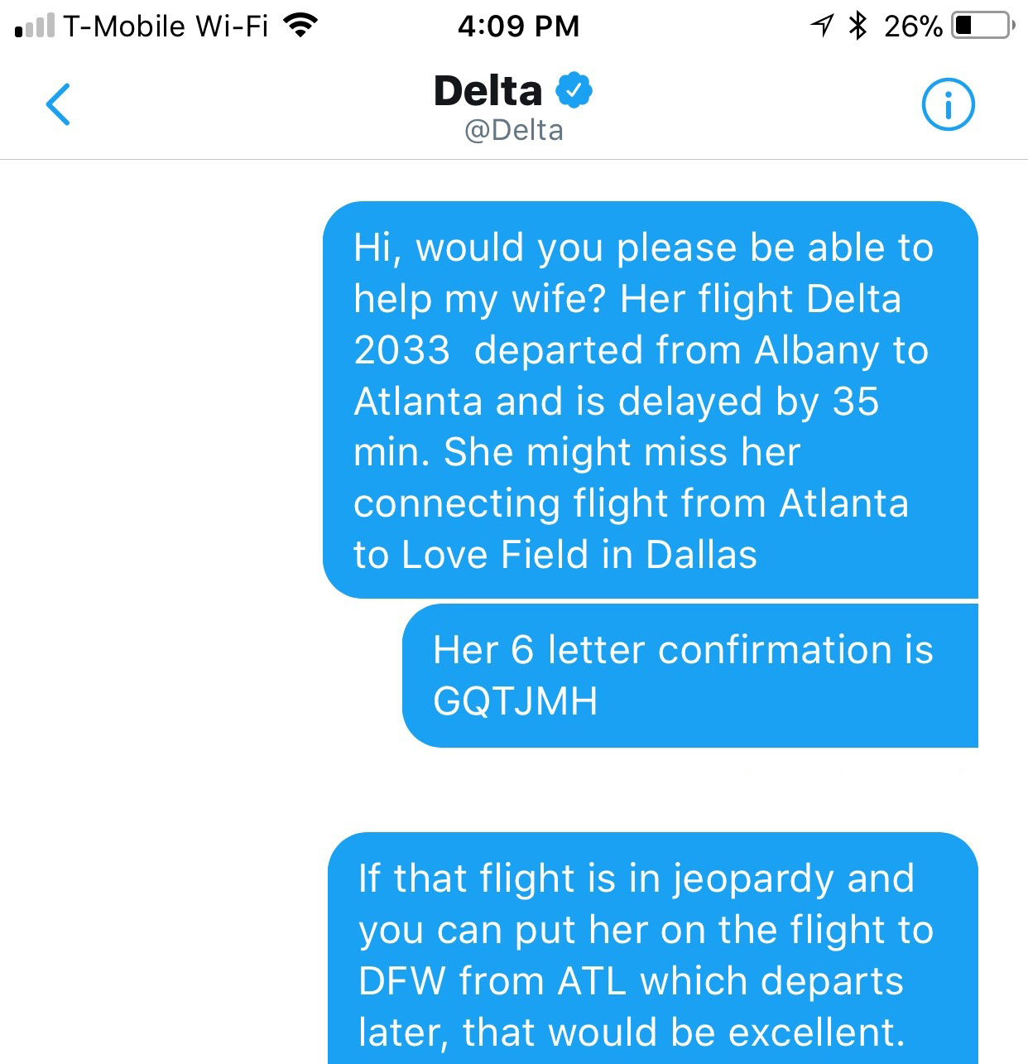This screenshot has width=1028, height=1064.
Task: Tap the words Love Field in Dallas
Action: pyautogui.click(x=579, y=555)
